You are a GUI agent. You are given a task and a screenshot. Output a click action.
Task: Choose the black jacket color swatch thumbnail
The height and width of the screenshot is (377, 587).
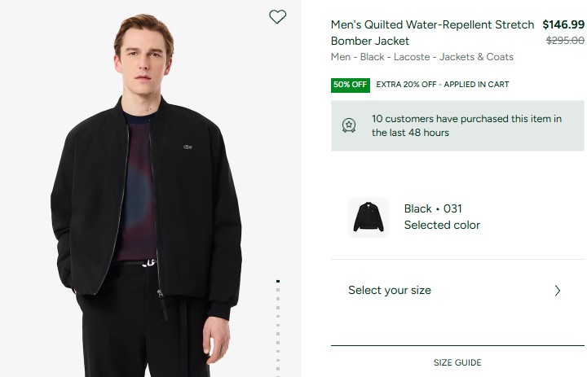coord(369,217)
